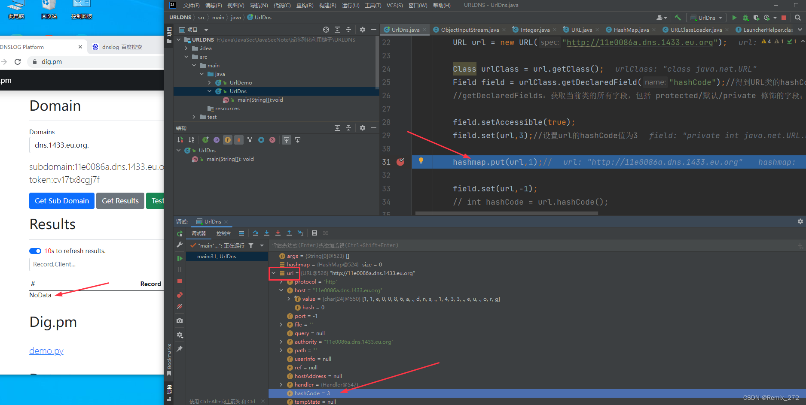Screen dimensions: 806x405
Task: Stop program via top toolbar red square
Action: pos(784,18)
